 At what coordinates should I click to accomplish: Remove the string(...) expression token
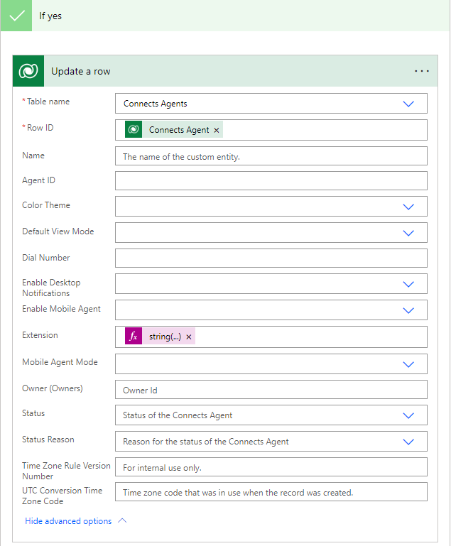tap(189, 337)
